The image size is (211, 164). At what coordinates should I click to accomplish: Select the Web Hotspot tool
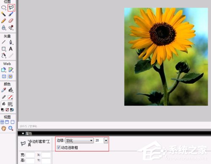click(x=4, y=70)
